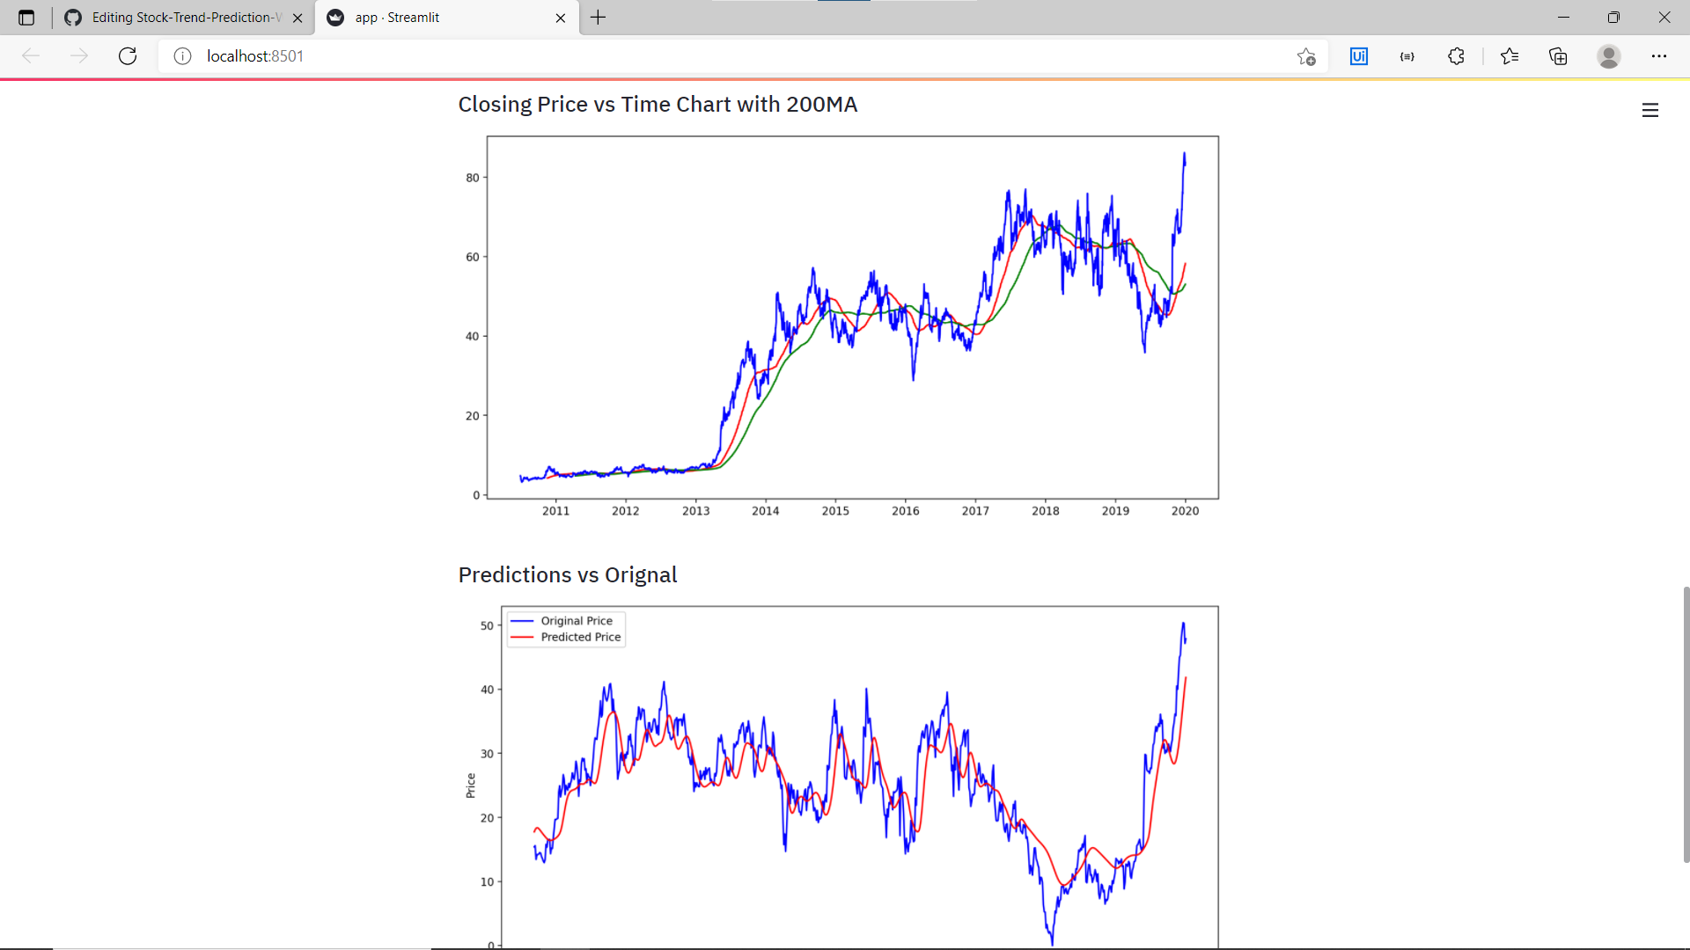
Task: Open browser Settings and more menu
Action: coord(1658,56)
